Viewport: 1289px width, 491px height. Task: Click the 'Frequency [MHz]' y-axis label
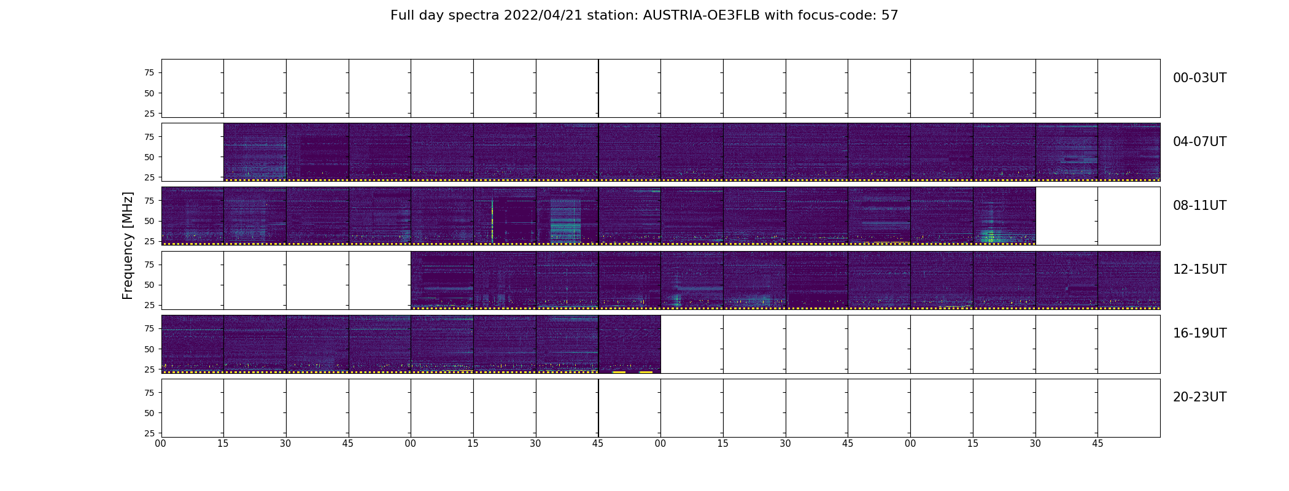128,245
